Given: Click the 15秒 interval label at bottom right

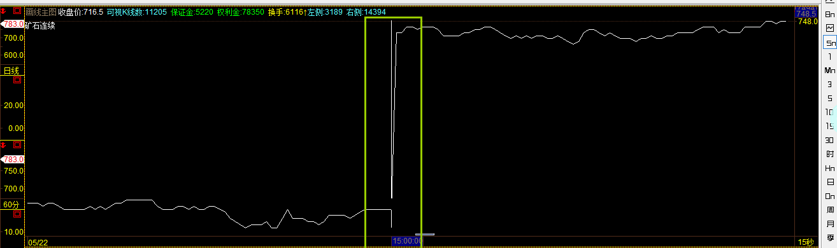Looking at the screenshot, I should pyautogui.click(x=806, y=242).
